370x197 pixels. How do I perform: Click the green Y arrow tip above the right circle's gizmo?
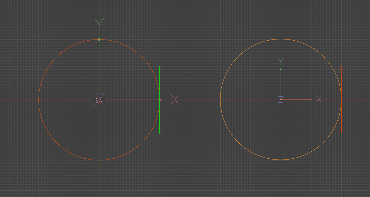(x=281, y=61)
